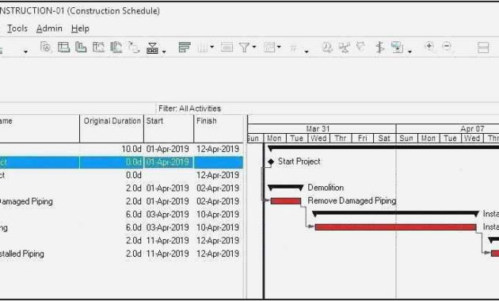
Task: Expand the dropdown beside the monitor icon
Action: click(x=410, y=51)
